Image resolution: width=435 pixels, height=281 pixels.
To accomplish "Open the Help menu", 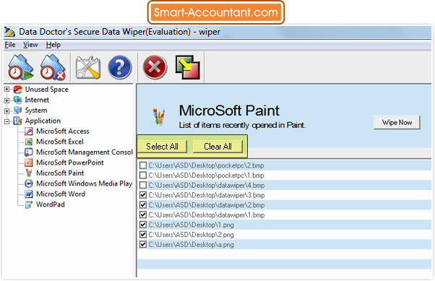I will pyautogui.click(x=53, y=45).
